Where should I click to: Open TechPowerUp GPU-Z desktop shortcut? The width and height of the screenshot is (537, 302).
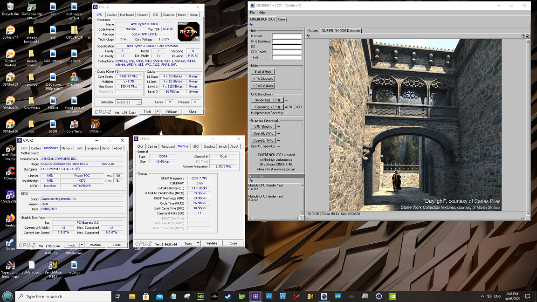point(32,11)
